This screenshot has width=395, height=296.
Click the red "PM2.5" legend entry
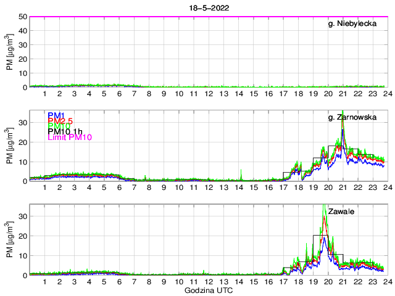click(x=60, y=121)
